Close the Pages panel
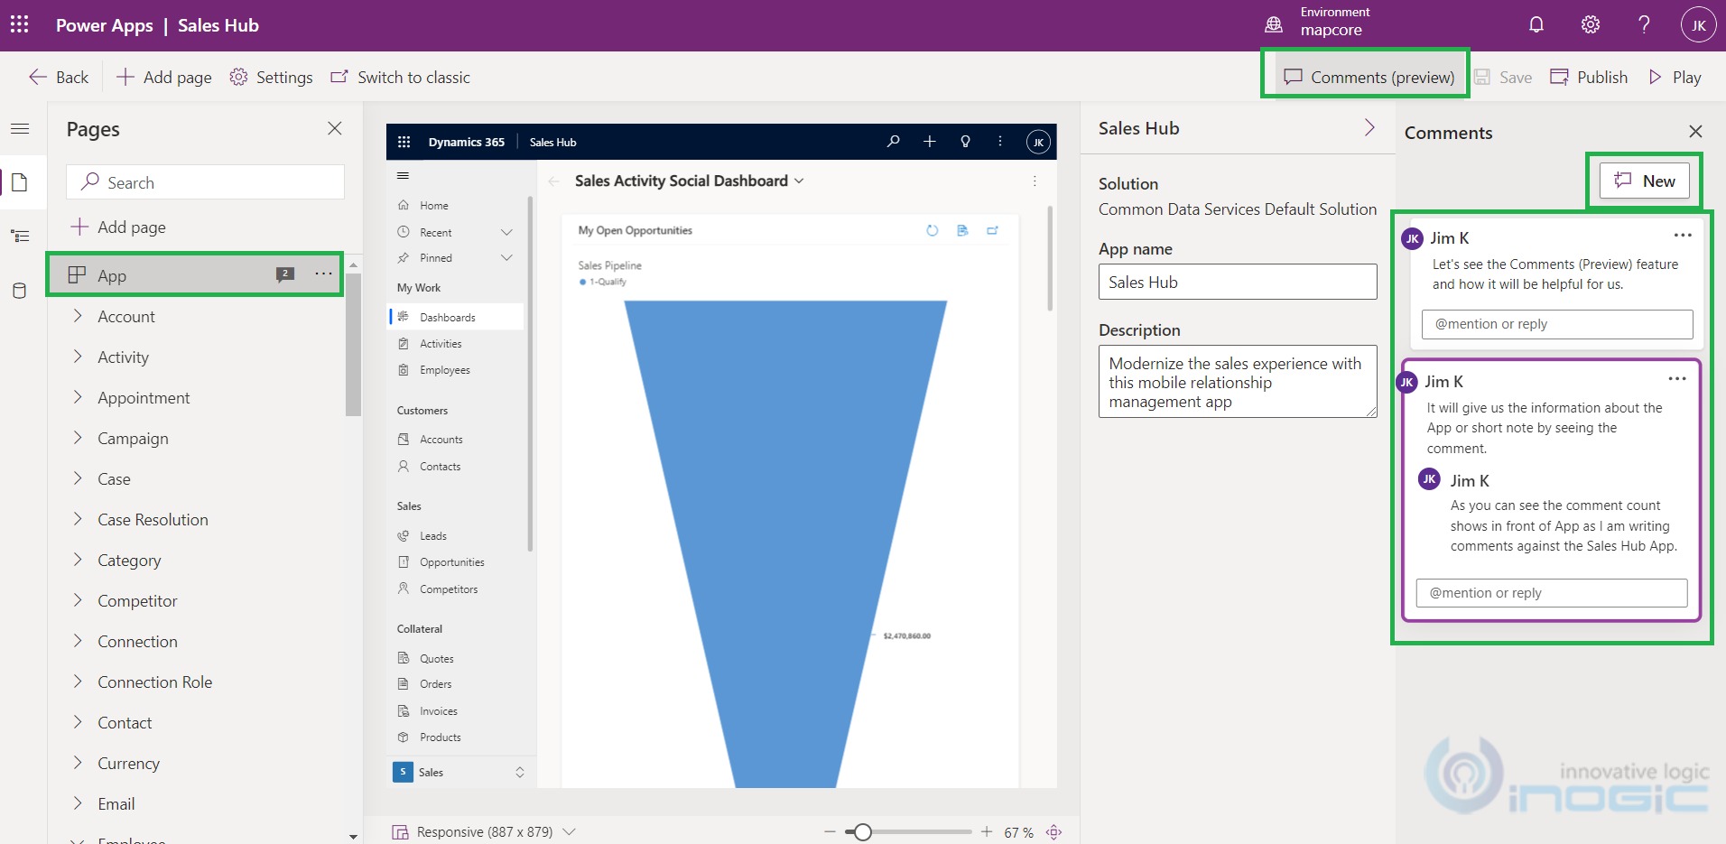 point(335,128)
